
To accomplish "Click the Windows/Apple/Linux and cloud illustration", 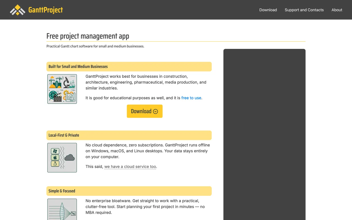I will [62, 158].
